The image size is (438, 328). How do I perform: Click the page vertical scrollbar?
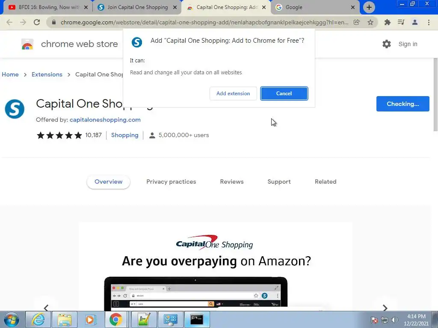click(435, 95)
